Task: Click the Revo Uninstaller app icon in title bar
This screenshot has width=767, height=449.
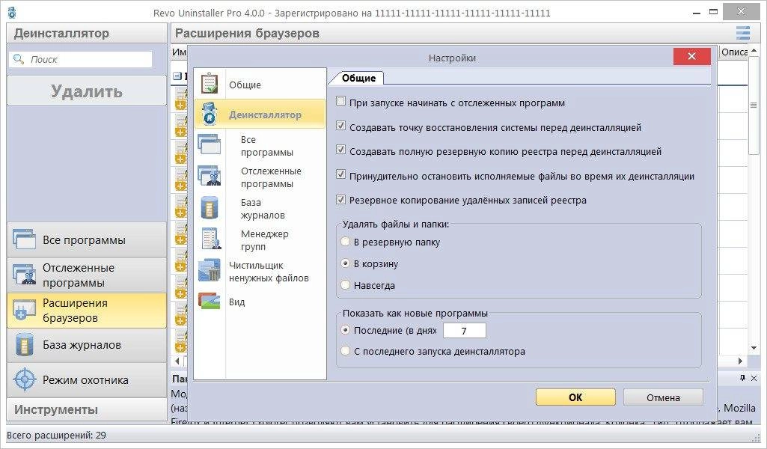Action: click(x=12, y=12)
